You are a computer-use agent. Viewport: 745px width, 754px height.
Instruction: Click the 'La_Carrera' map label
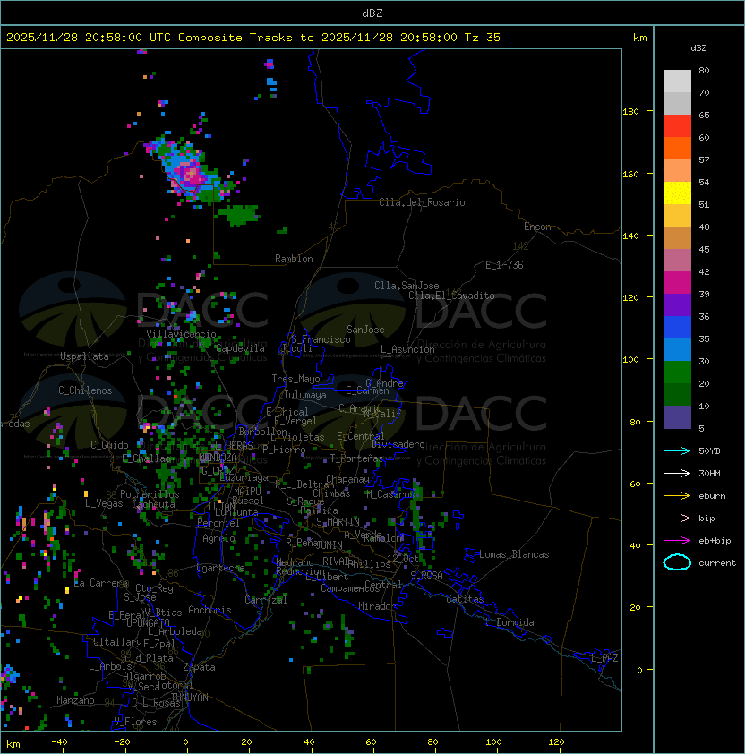point(100,583)
